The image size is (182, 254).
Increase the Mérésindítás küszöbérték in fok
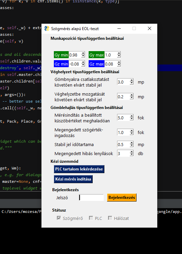pyautogui.click(x=131, y=116)
